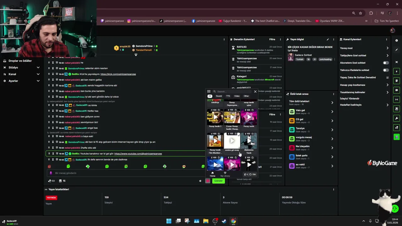Select the All filter tab
The height and width of the screenshot is (226, 402).
[210, 96]
